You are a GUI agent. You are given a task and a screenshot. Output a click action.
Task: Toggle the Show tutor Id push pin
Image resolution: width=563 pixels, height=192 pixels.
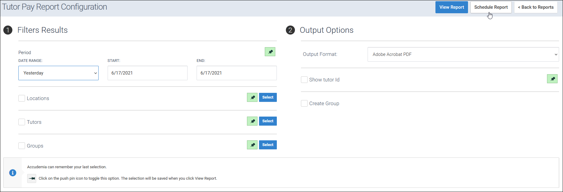click(552, 79)
